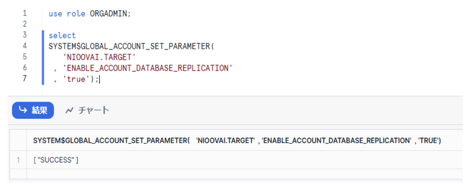The height and width of the screenshot is (187, 472).
Task: Click editor line number 1
Action: pos(24,13)
